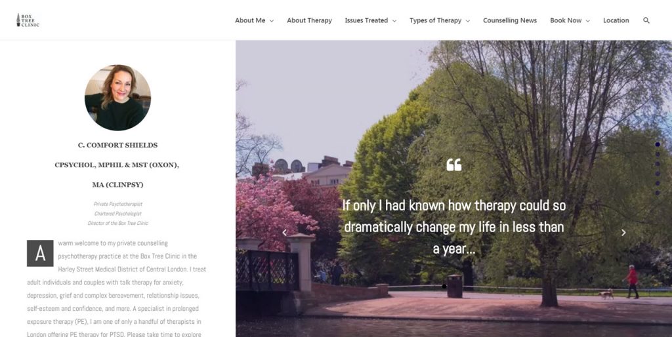The image size is (672, 337).
Task: Click the Box Tree Clinic logo
Action: [x=28, y=20]
